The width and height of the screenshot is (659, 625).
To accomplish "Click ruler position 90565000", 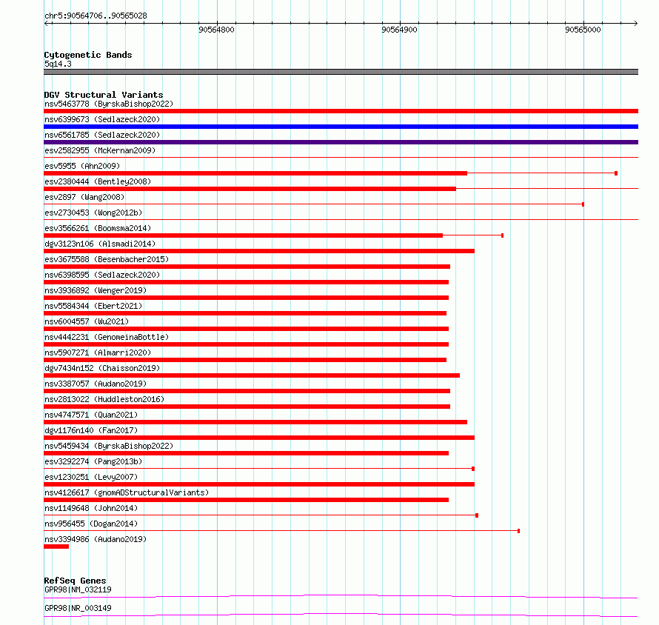I will (x=583, y=30).
